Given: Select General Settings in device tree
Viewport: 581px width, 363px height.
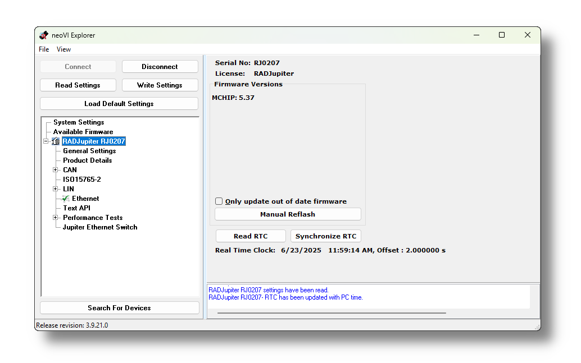Looking at the screenshot, I should [x=89, y=151].
